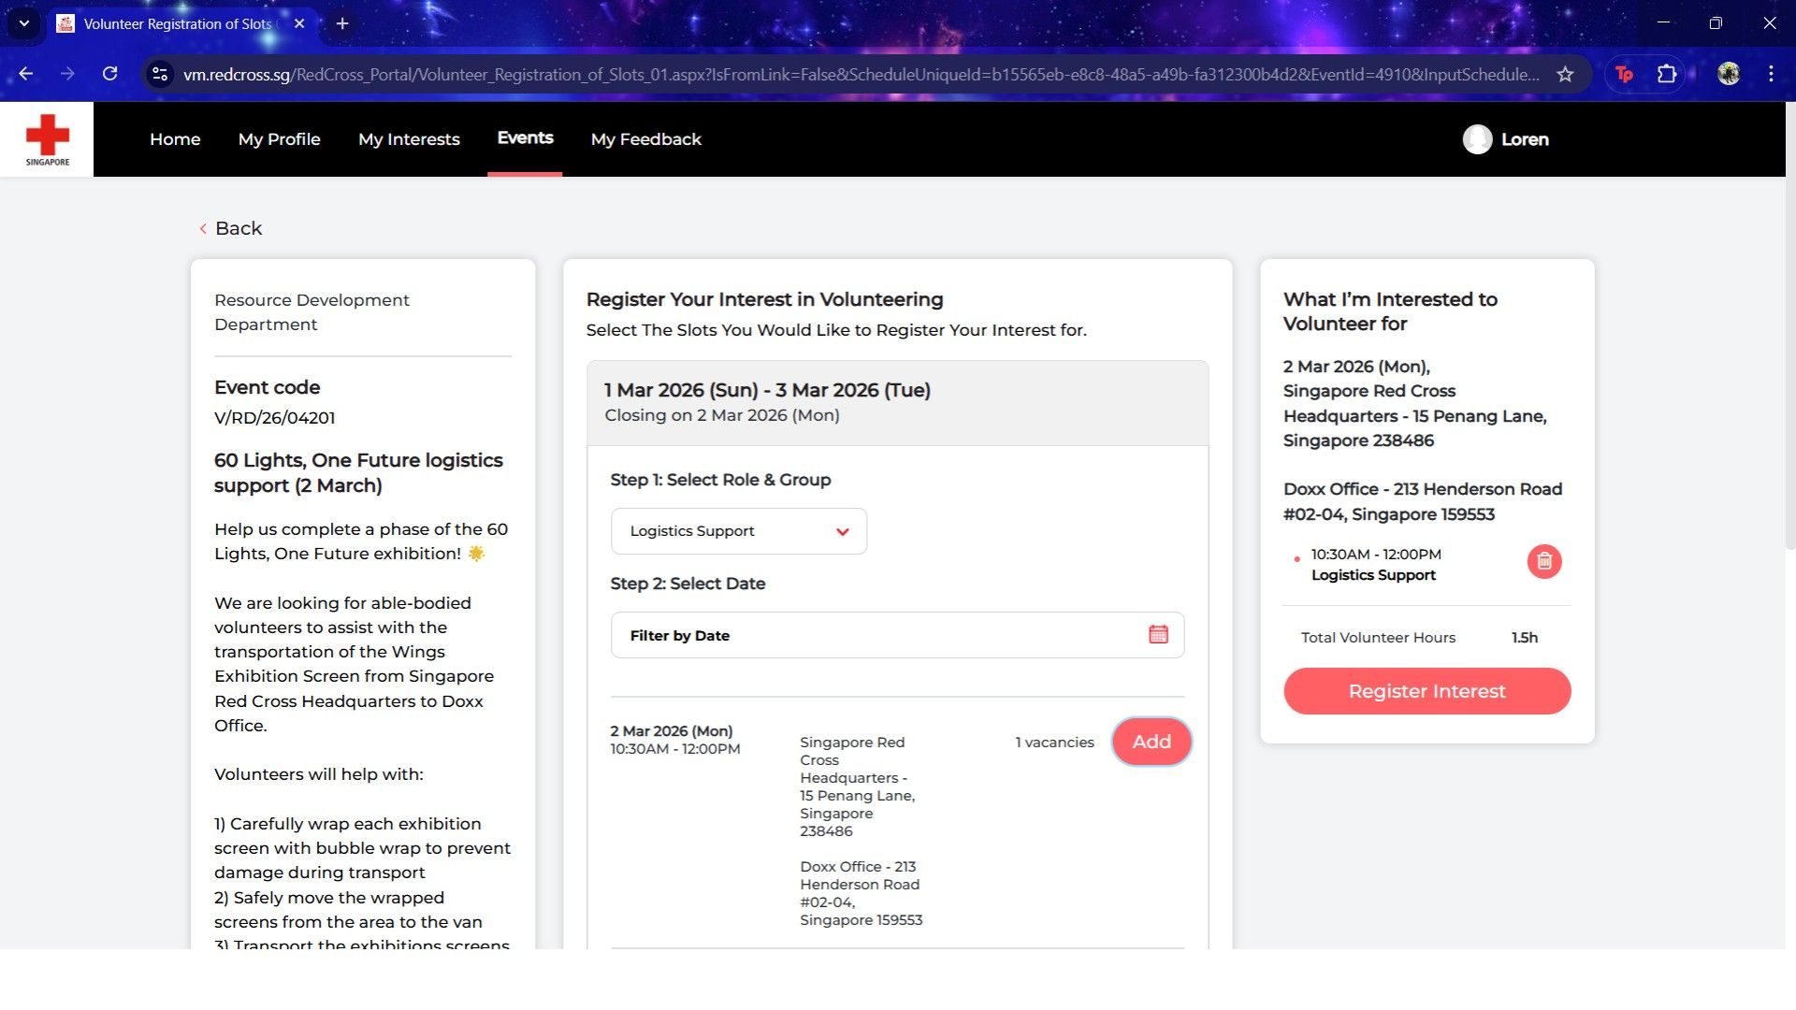Bookmark this page with the star
Screen dimensions: 1796x1010
pyautogui.click(x=1565, y=74)
